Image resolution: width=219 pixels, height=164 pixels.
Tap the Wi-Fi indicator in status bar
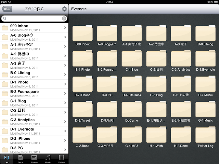(x=10, y=2)
